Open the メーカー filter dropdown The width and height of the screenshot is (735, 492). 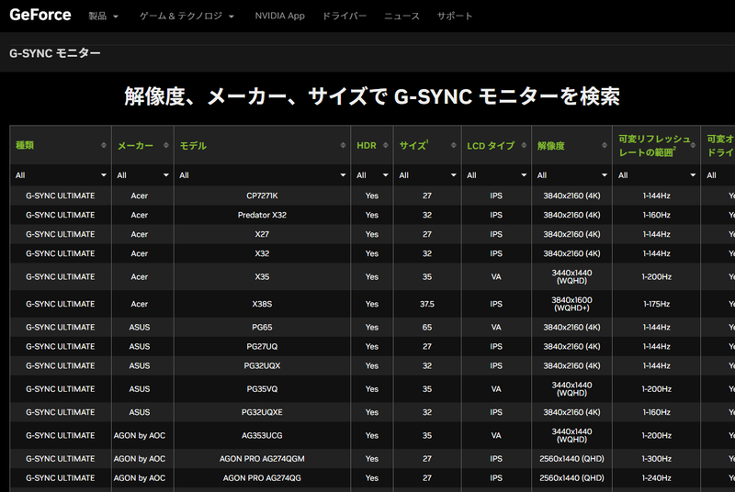pos(142,175)
